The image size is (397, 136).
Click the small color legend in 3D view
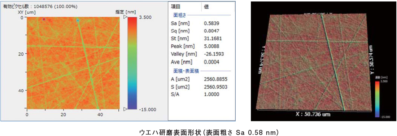point(377,99)
